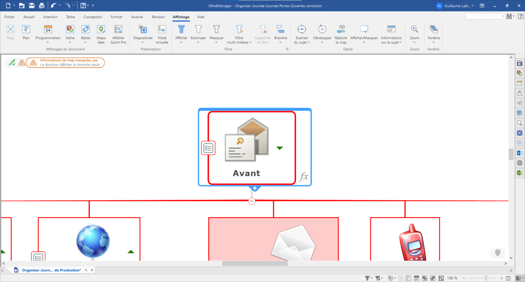Switch to the Insertion ribbon tab
This screenshot has height=282, width=525.
tap(50, 17)
